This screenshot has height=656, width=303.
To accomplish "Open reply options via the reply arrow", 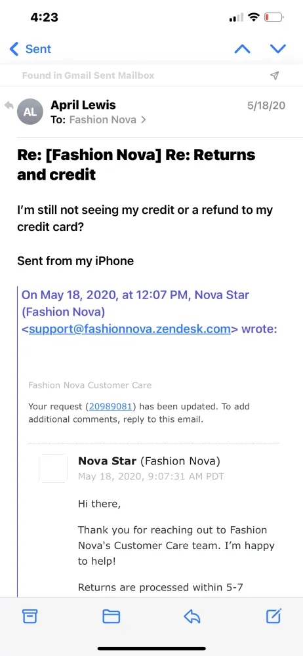I will point(192,616).
